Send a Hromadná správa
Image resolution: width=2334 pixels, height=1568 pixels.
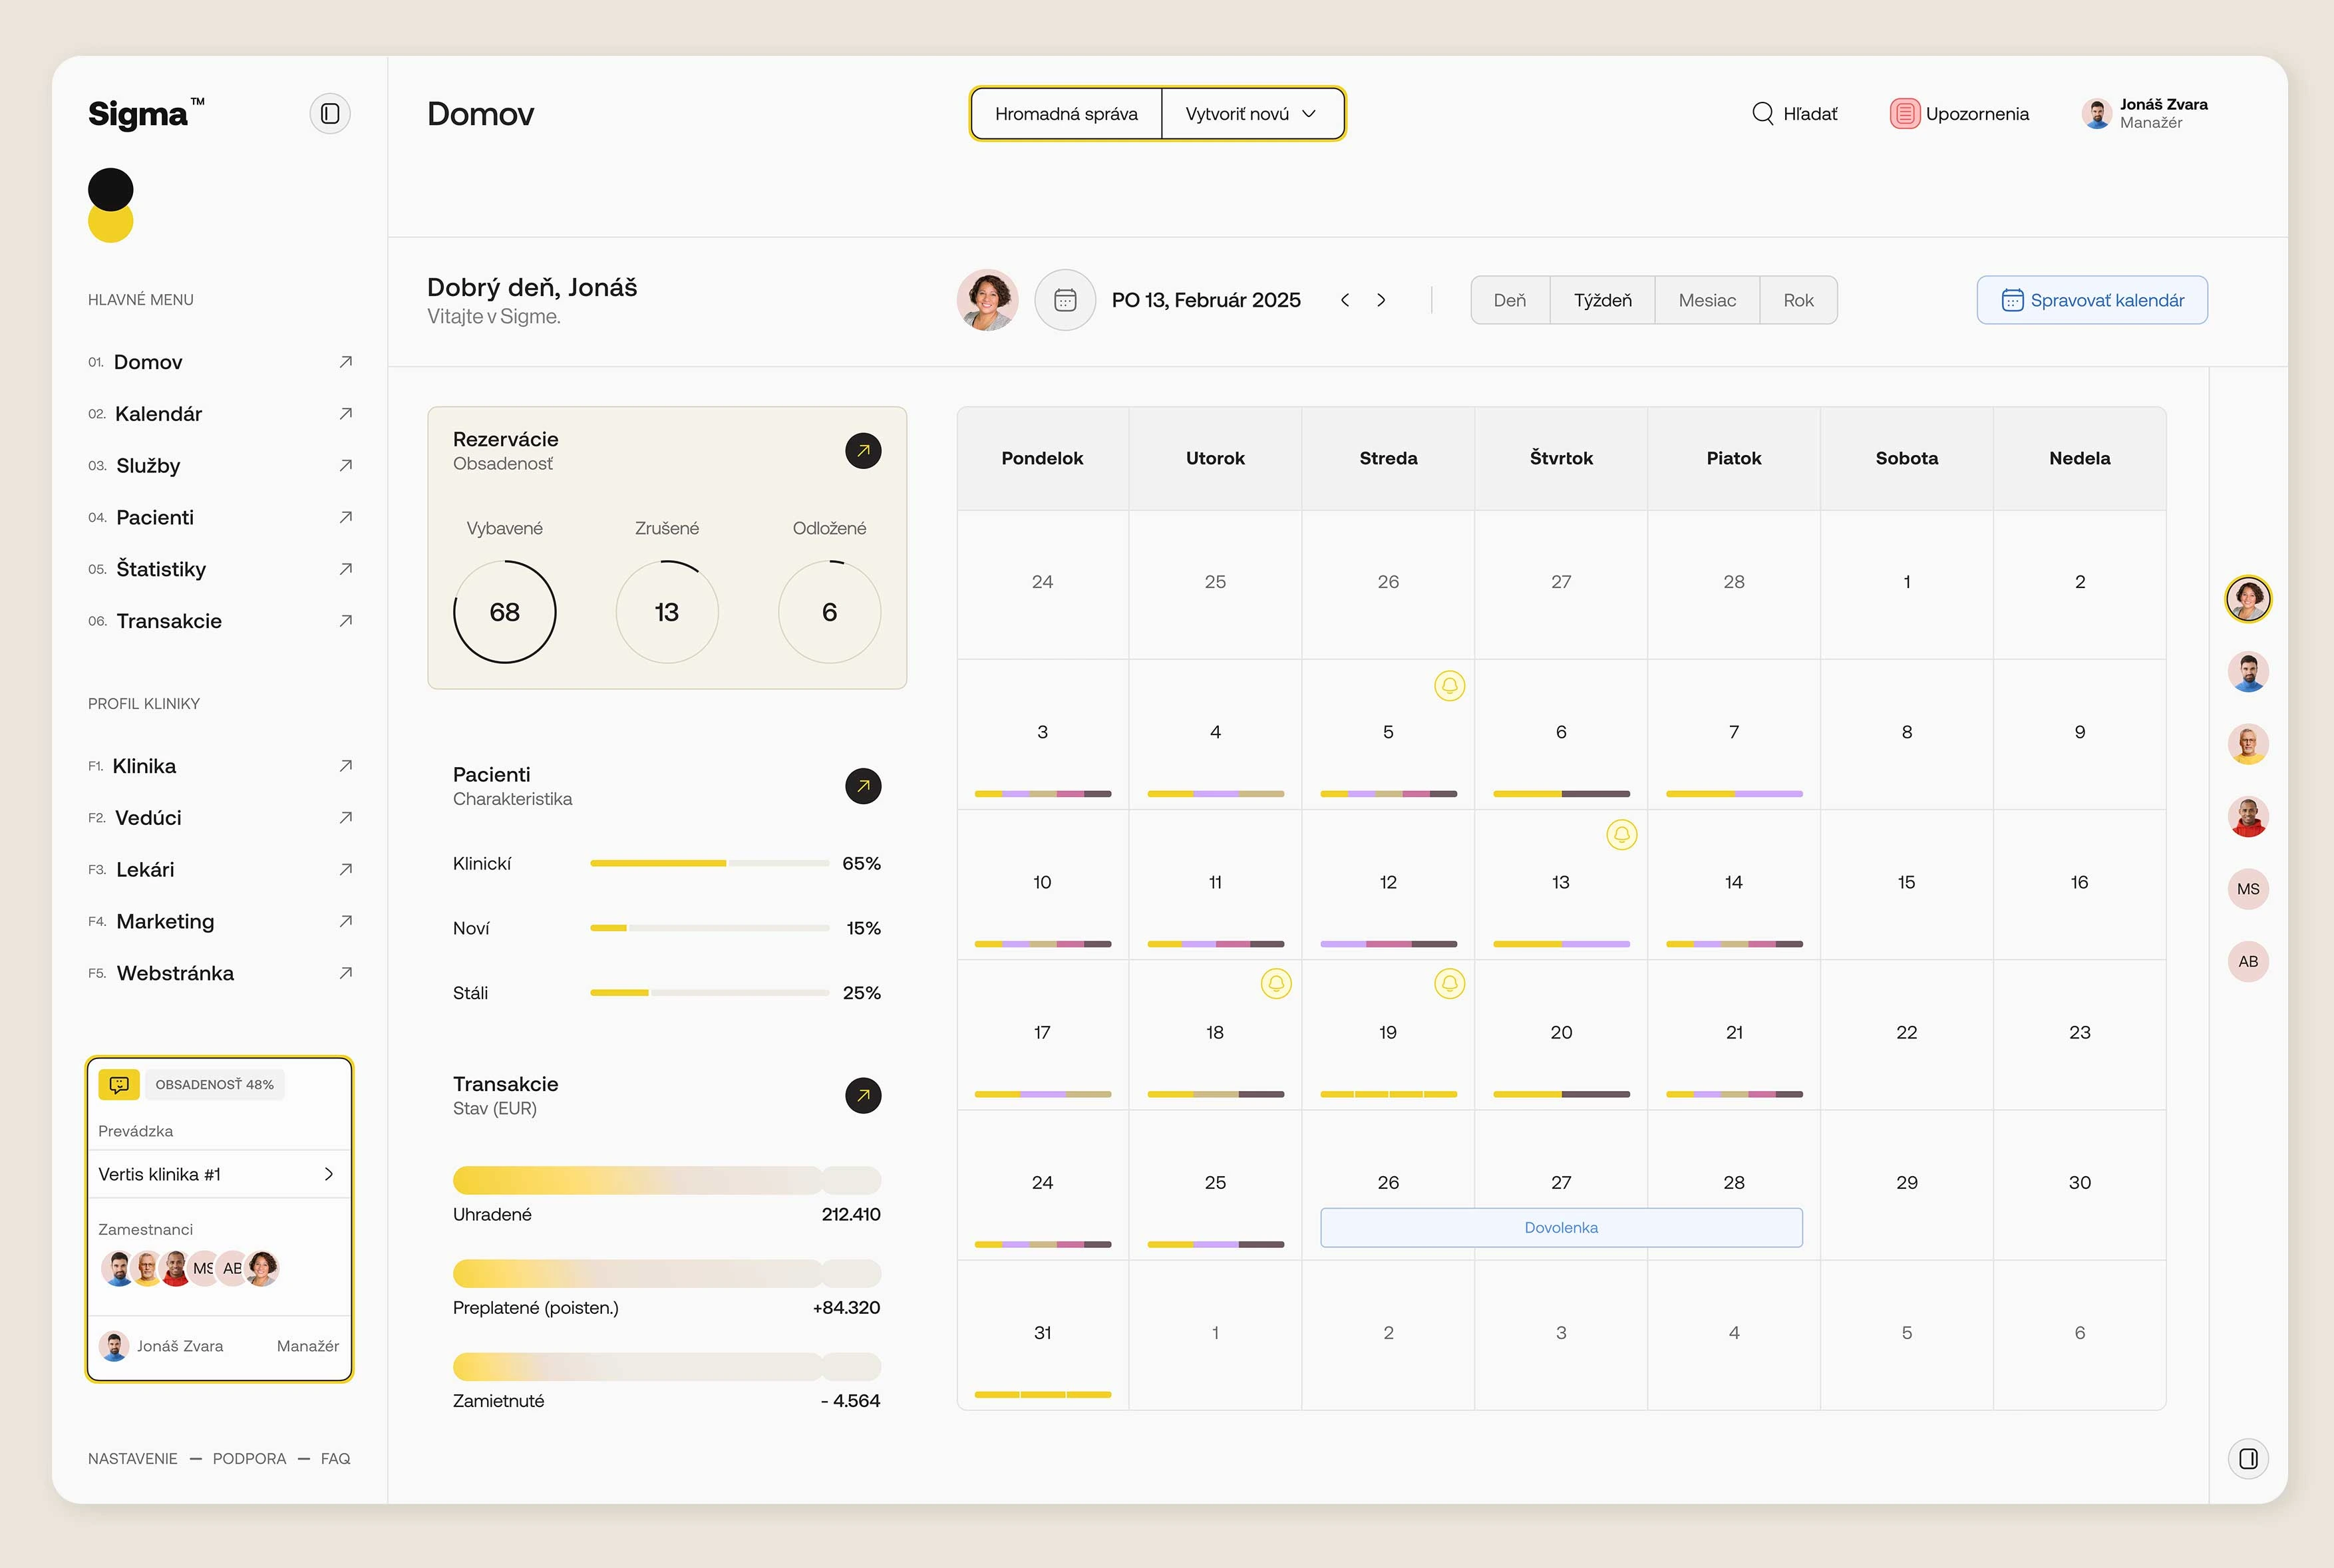tap(1065, 113)
